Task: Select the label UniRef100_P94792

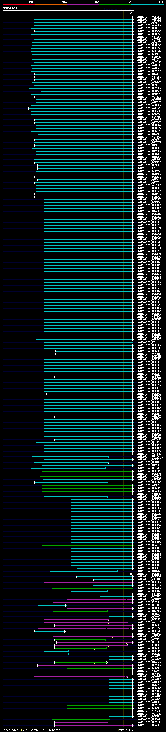Action: 149,628
